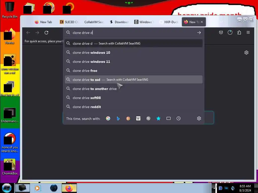Switch to the SLICED tab
This screenshot has height=193, width=258.
point(69,22)
